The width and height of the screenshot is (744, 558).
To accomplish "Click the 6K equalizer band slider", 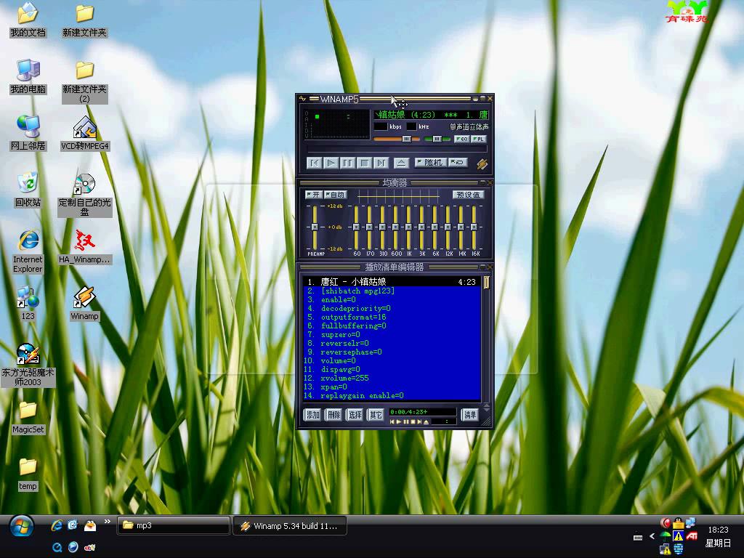I will (434, 227).
